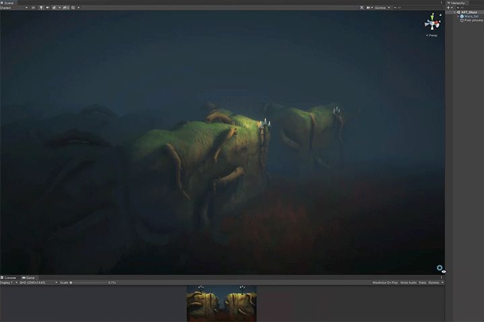Open the scene camera settings icon
The image size is (484, 322).
click(x=368, y=7)
